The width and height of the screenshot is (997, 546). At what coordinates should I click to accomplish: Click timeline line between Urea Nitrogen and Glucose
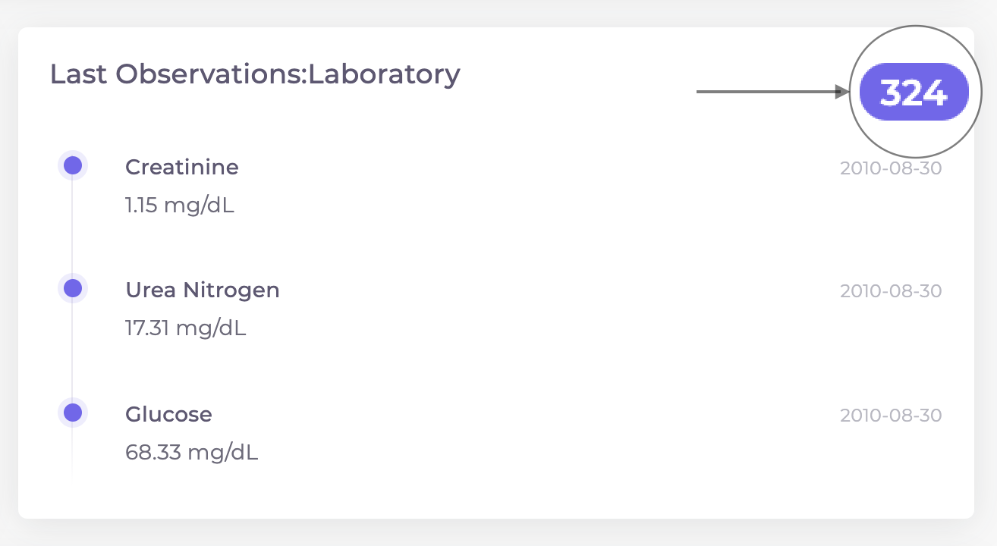73,351
